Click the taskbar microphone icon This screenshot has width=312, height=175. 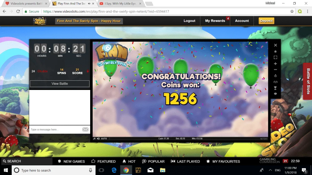(x=90, y=170)
